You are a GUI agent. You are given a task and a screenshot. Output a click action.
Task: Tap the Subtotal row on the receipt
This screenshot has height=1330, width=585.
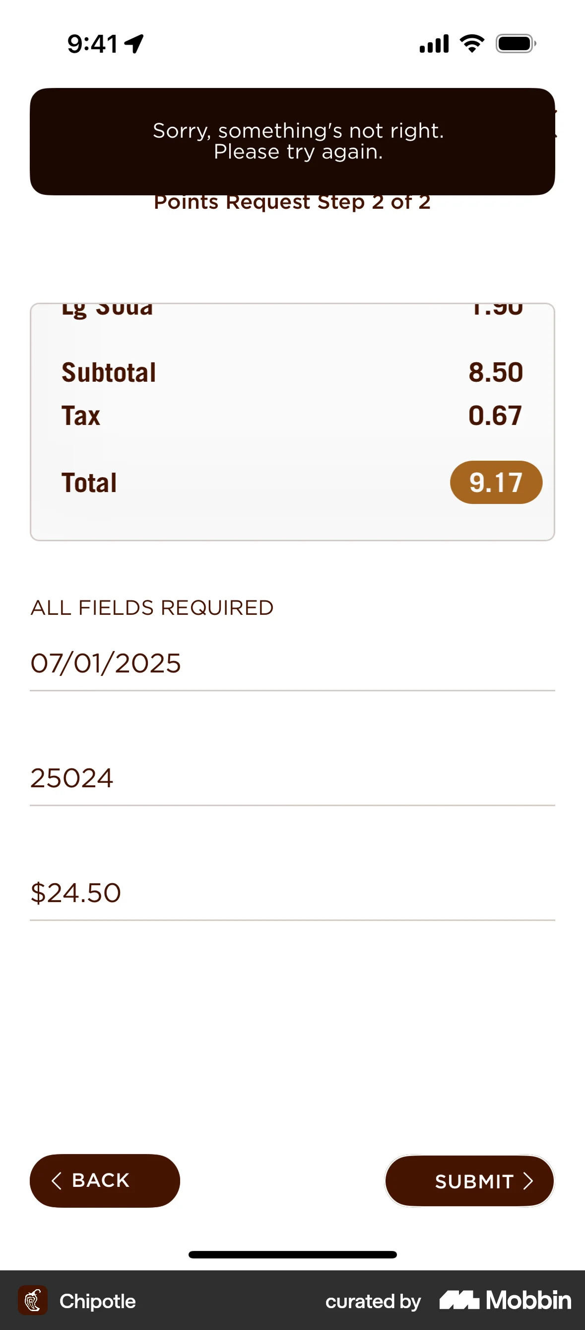292,372
